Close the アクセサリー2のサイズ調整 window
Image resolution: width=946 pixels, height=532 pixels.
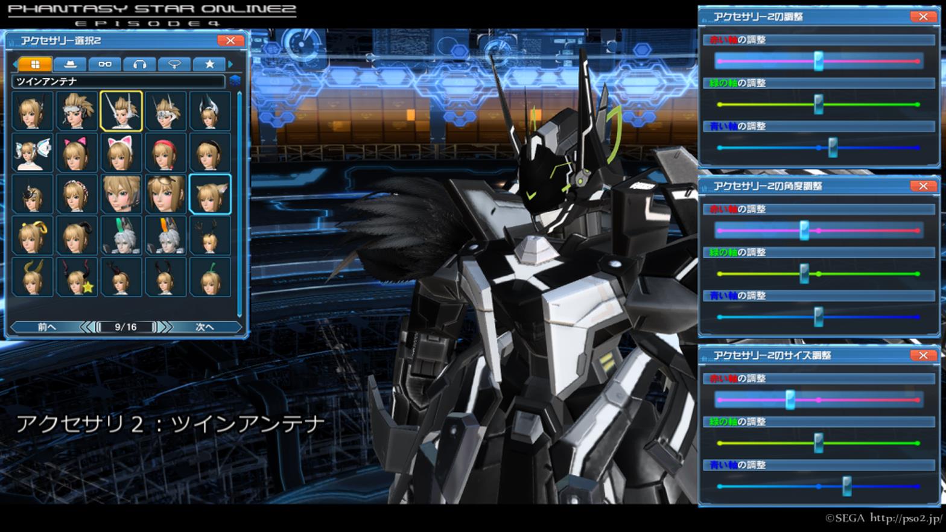tap(923, 355)
